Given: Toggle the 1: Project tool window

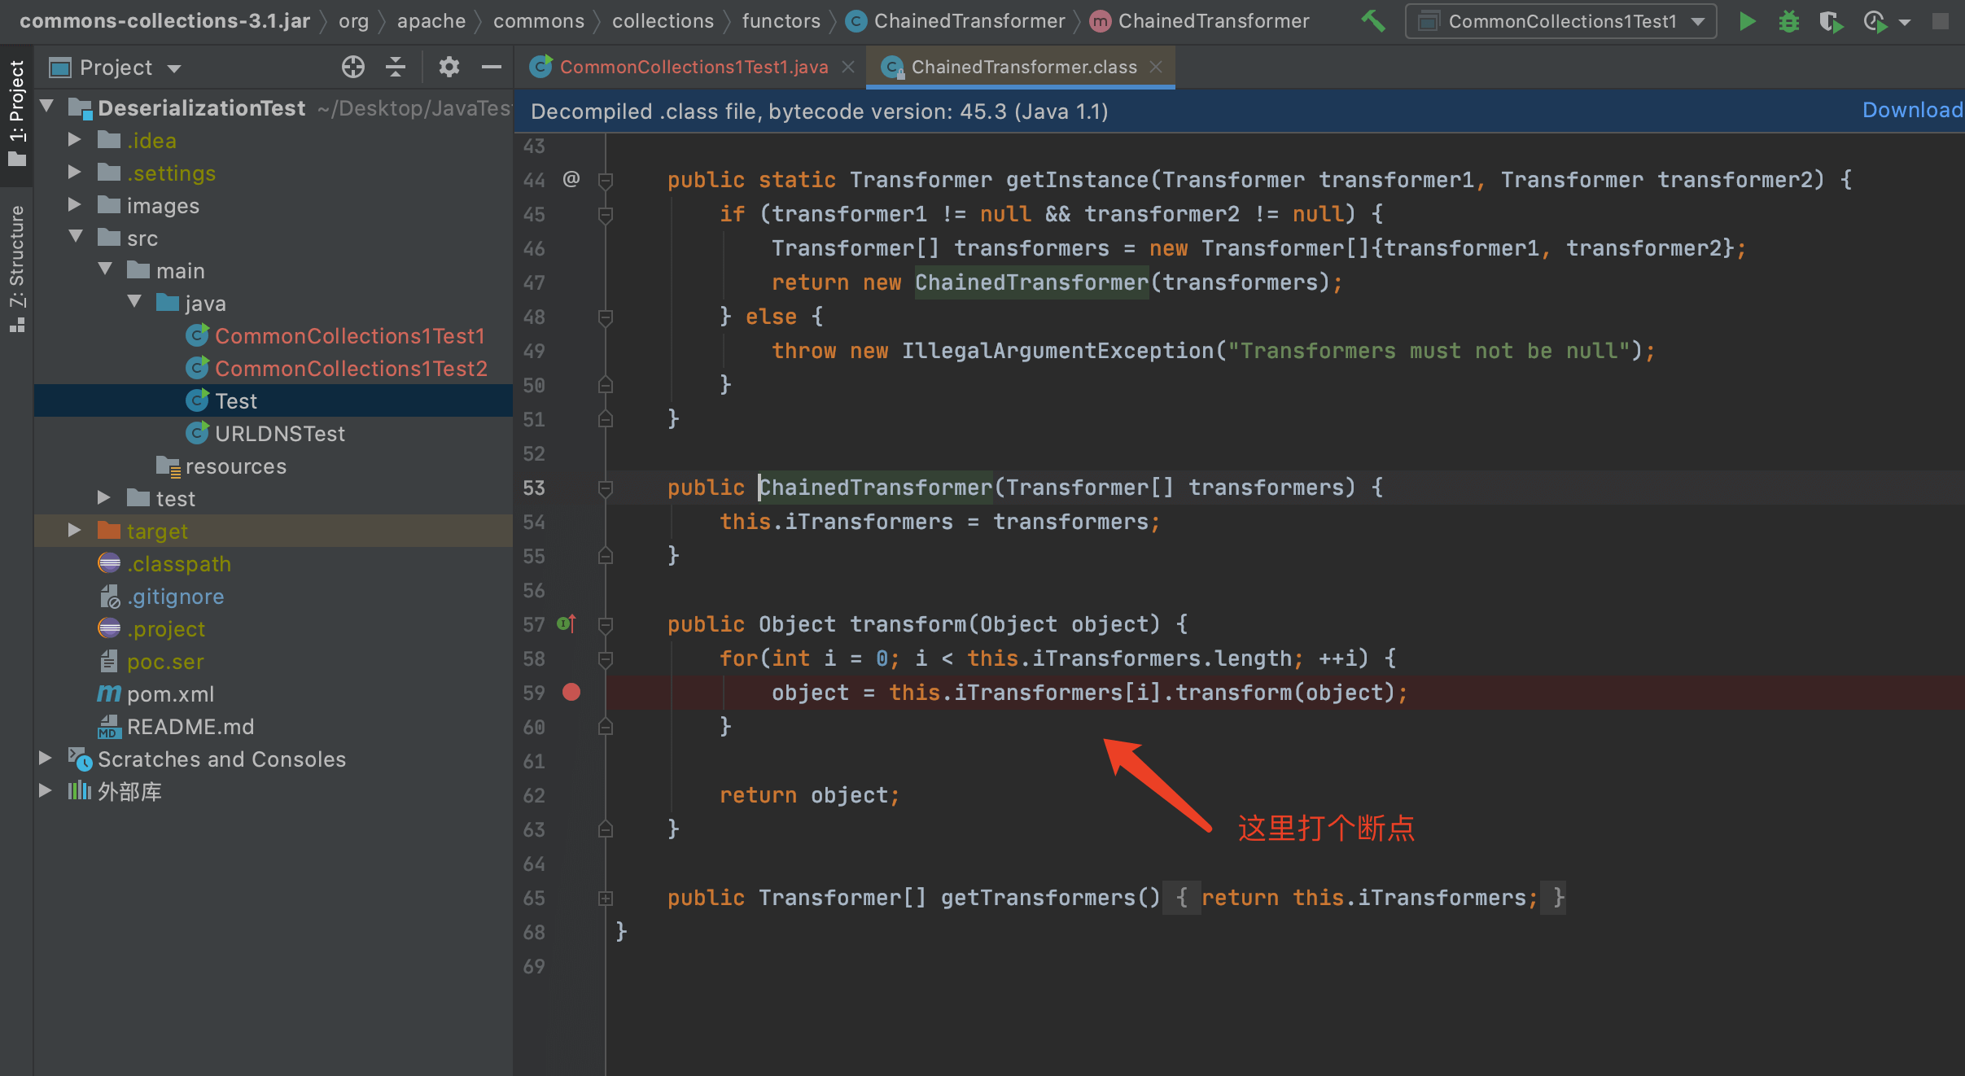Looking at the screenshot, I should tap(16, 112).
